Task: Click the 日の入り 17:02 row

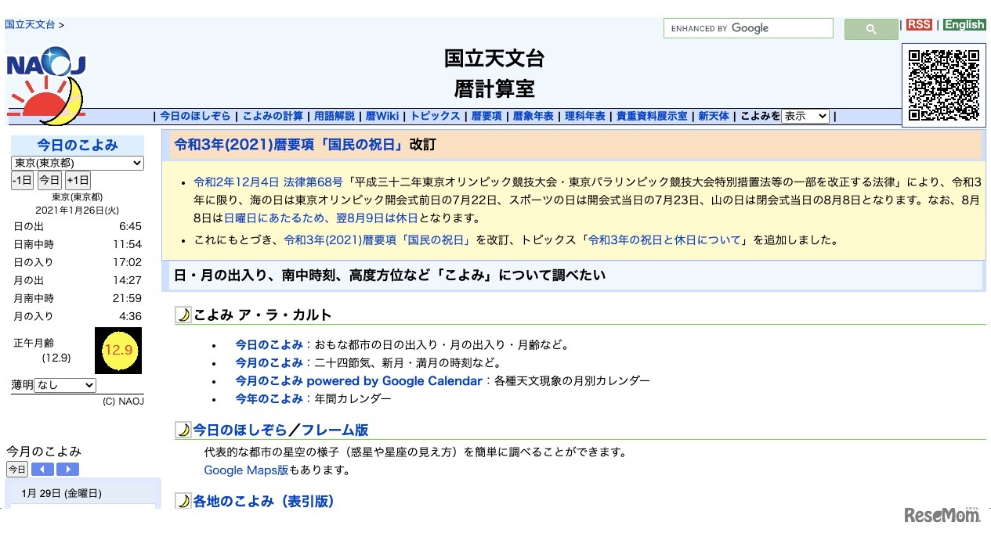Action: tap(78, 262)
